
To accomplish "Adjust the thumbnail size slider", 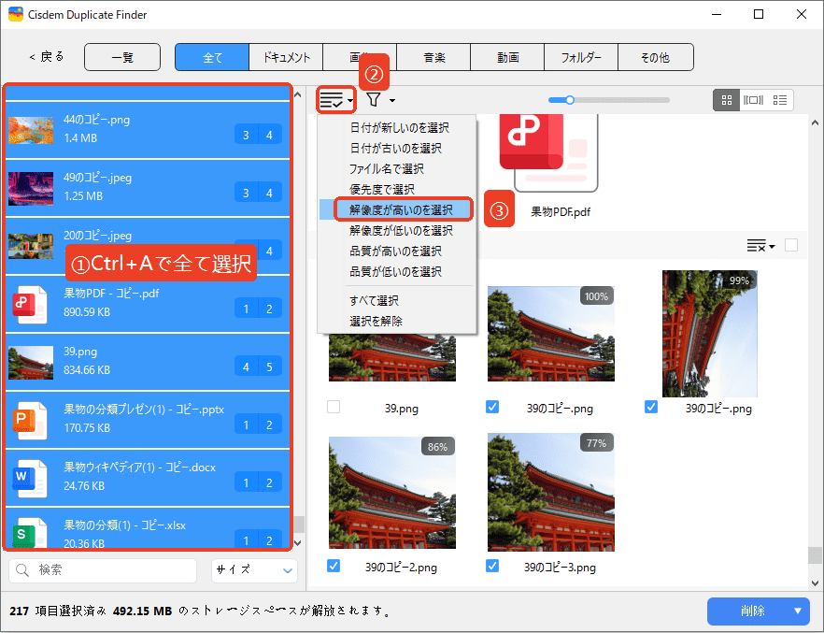I will pos(569,99).
